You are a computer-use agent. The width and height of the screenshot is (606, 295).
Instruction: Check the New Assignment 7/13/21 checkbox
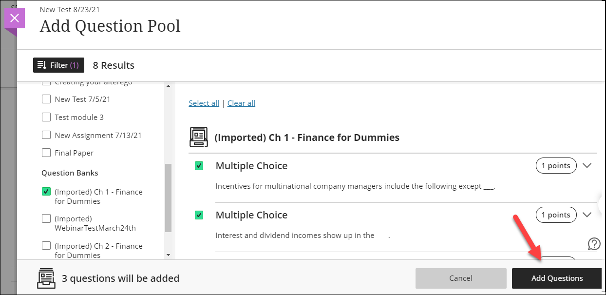pos(46,135)
